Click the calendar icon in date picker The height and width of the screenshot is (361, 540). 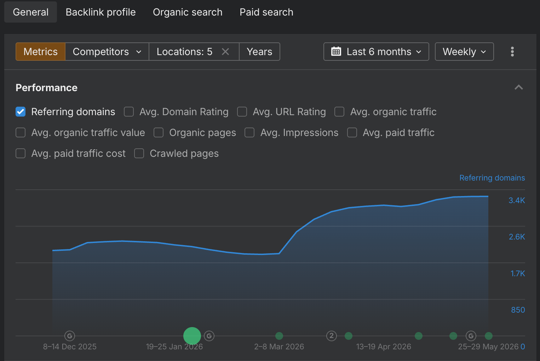click(x=336, y=52)
